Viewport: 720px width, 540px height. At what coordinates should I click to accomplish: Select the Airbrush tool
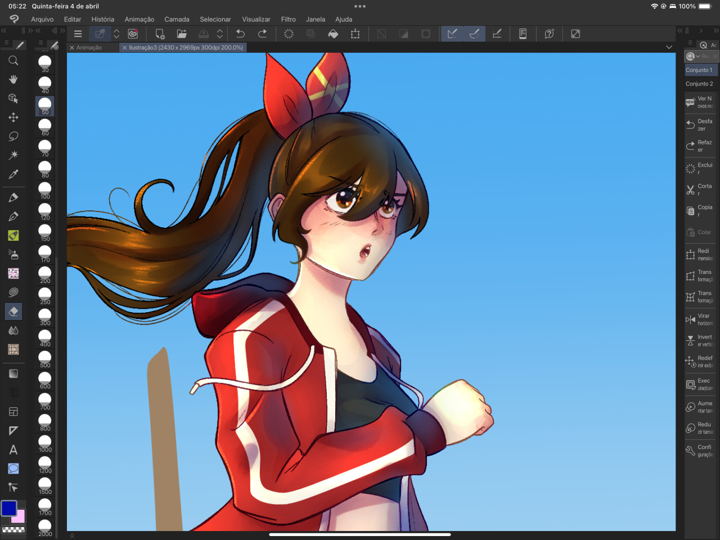(x=13, y=254)
